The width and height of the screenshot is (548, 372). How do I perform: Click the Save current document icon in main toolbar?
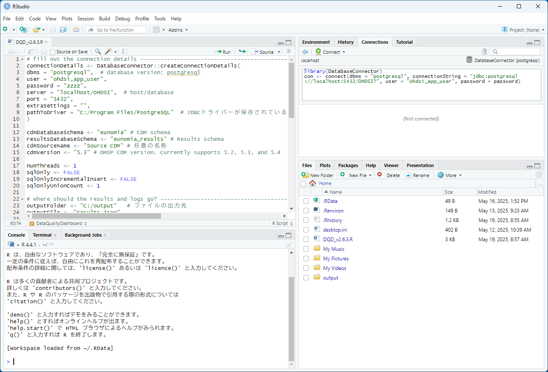(x=53, y=30)
